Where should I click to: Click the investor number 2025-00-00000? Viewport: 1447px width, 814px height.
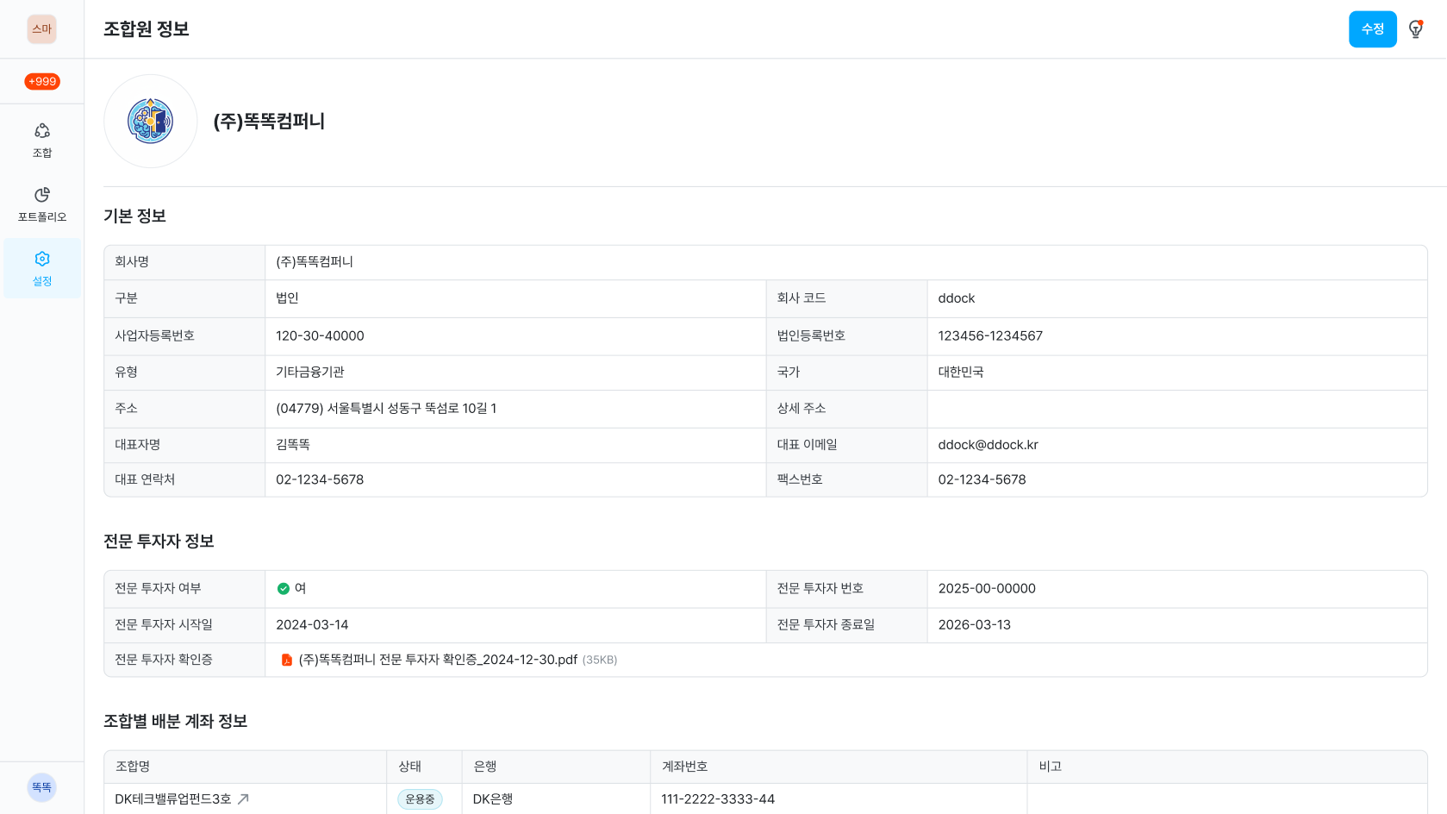pos(987,589)
